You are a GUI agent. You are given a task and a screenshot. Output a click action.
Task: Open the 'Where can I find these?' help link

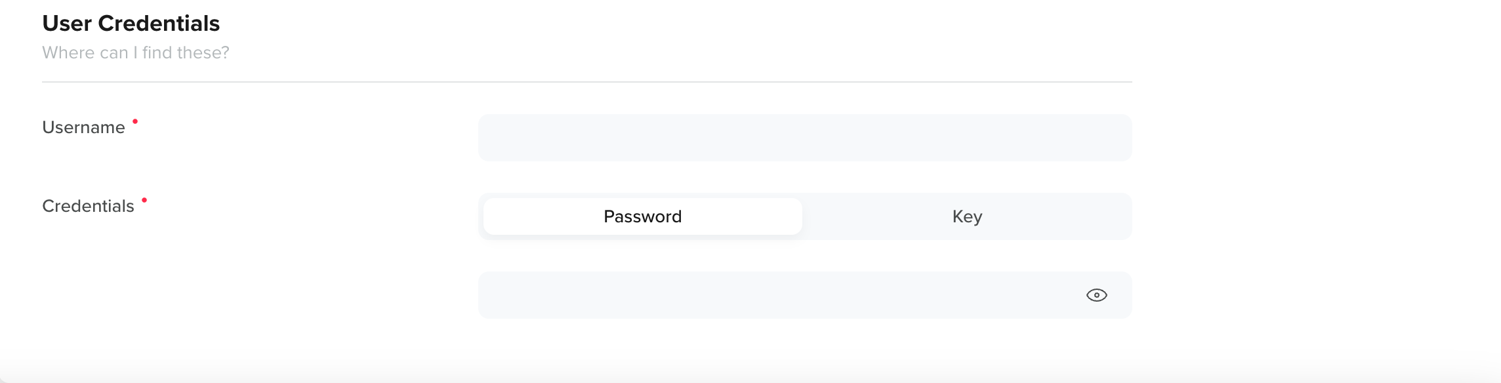[x=136, y=52]
